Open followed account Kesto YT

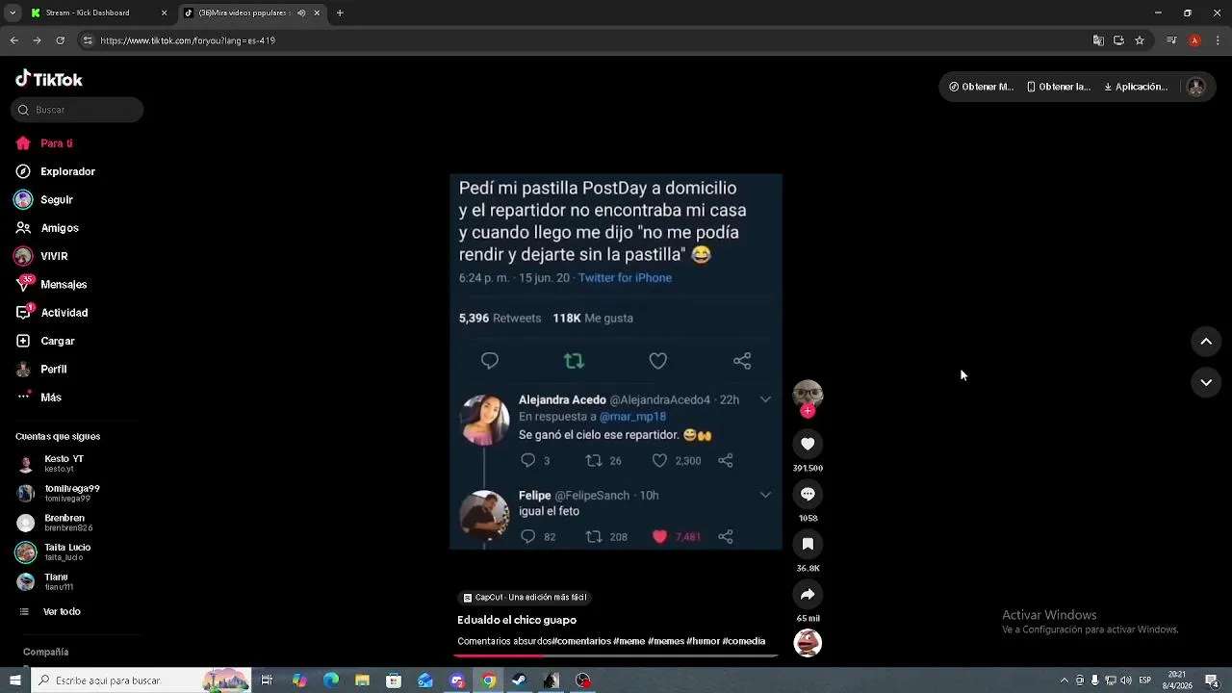tap(52, 464)
